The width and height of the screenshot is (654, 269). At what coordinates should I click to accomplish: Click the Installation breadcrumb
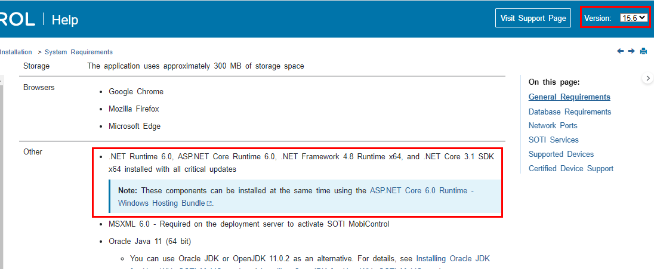click(x=16, y=52)
